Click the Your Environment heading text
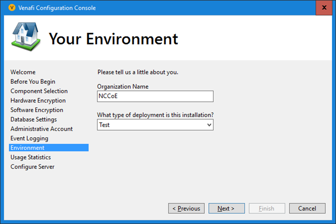 tap(113, 39)
